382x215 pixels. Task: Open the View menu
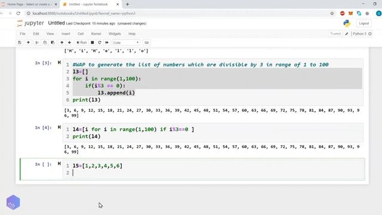tap(50, 33)
